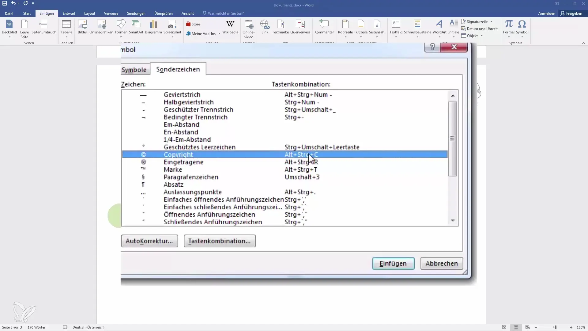This screenshot has width=588, height=331.
Task: Insert a SmartArt graphic
Action: pos(136,27)
